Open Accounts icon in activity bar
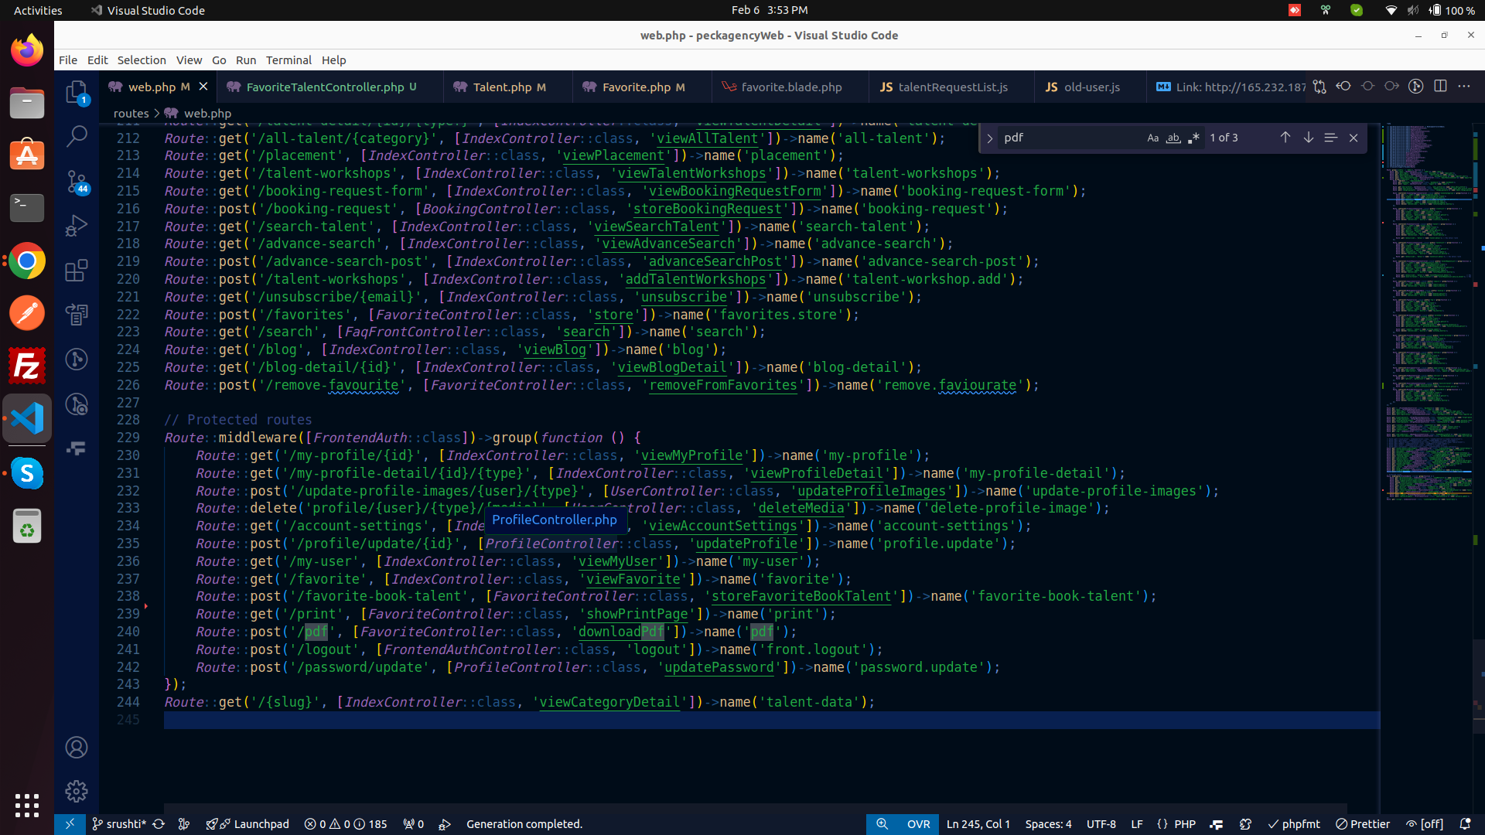Image resolution: width=1485 pixels, height=835 pixels. coord(76,747)
